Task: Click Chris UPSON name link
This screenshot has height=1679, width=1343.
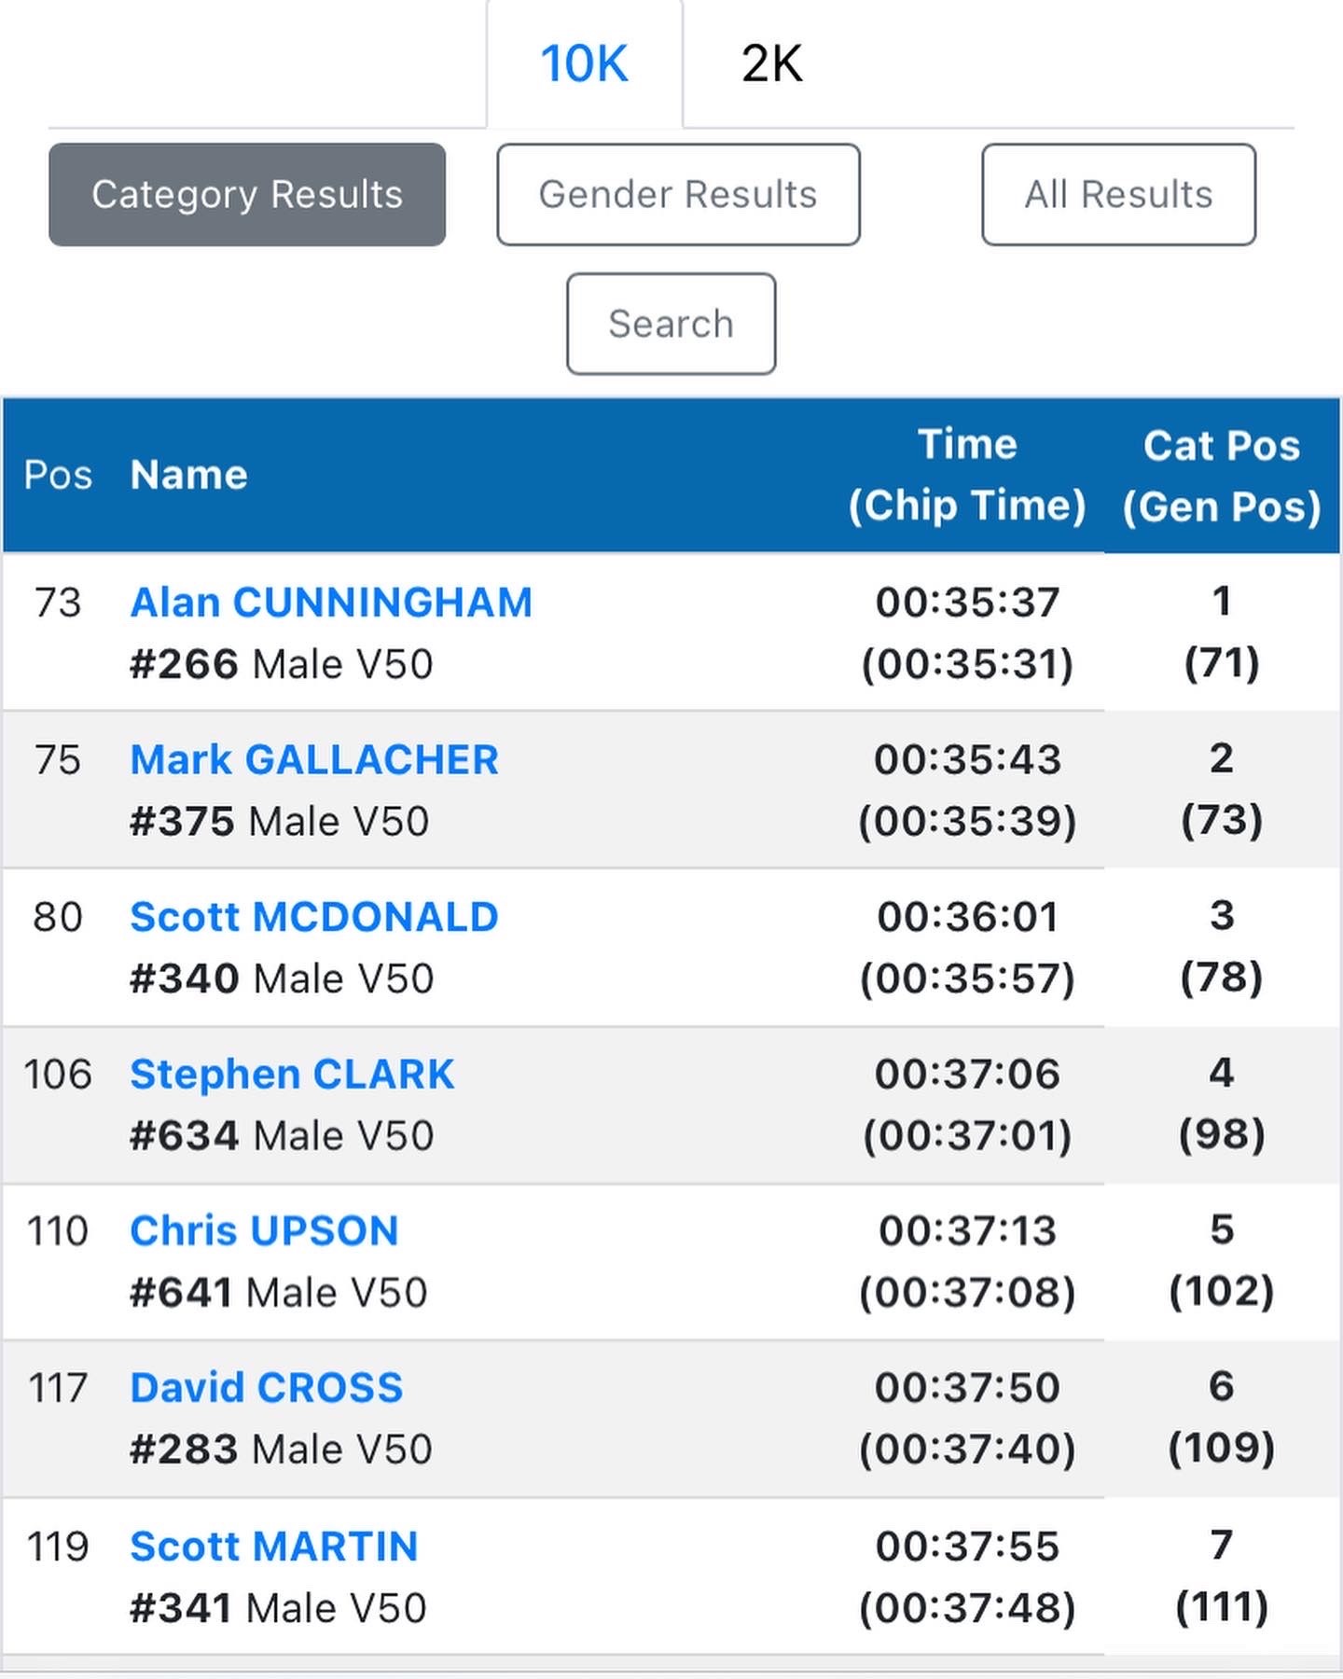Action: (264, 1231)
